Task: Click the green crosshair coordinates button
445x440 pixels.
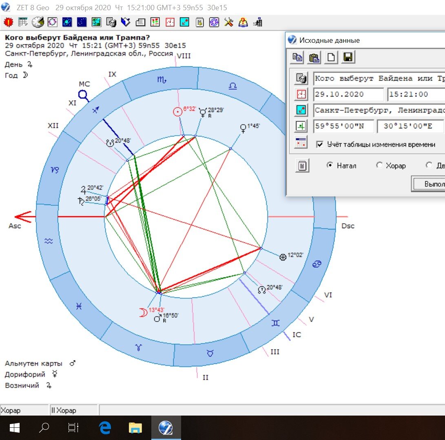Action: (x=301, y=126)
